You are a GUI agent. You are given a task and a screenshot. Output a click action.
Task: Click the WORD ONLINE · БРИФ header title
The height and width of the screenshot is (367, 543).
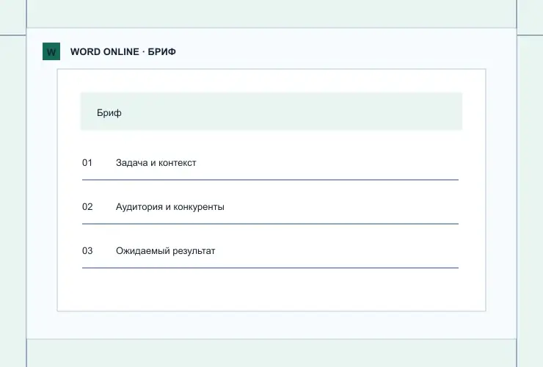[123, 51]
